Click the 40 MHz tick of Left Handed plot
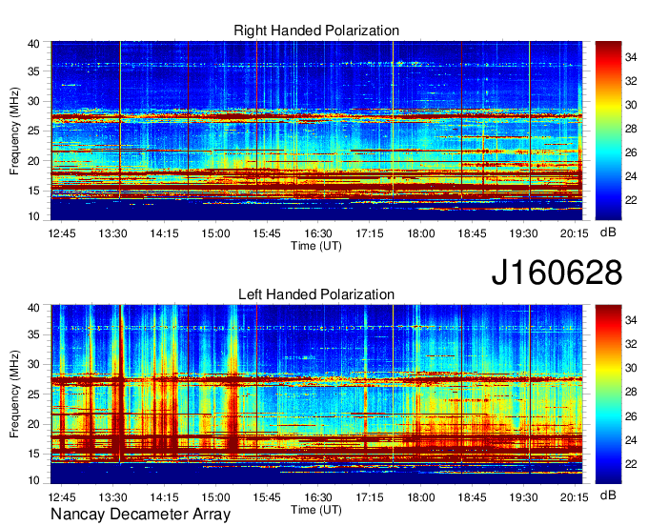The width and height of the screenshot is (648, 526). pyautogui.click(x=34, y=308)
